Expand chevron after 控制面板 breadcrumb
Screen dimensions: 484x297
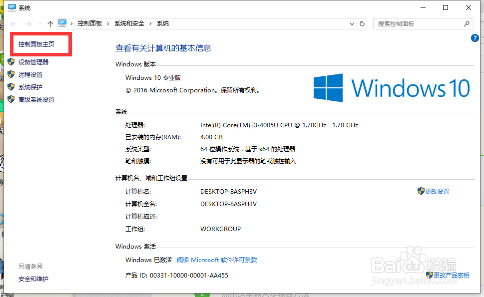(x=108, y=24)
